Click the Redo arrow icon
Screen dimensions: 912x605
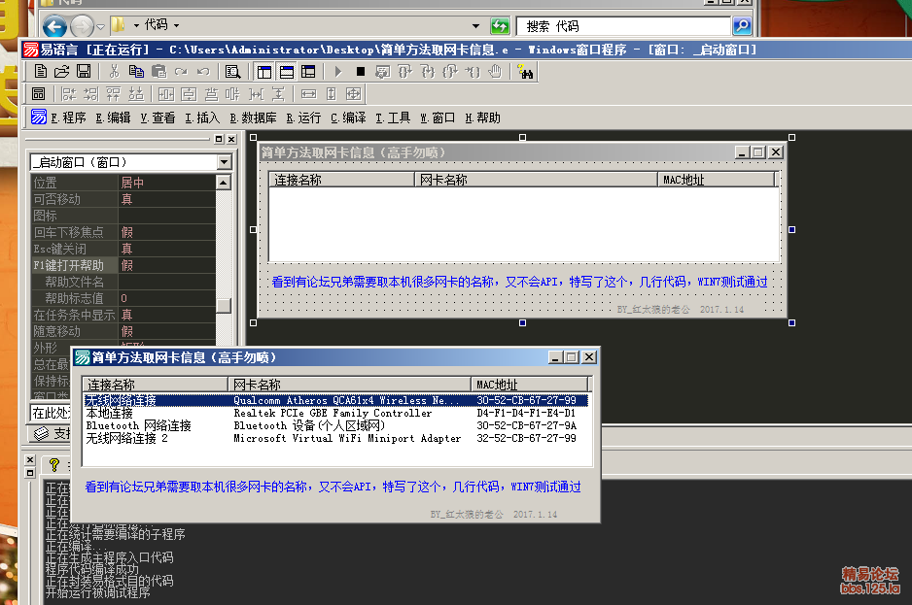click(x=181, y=72)
